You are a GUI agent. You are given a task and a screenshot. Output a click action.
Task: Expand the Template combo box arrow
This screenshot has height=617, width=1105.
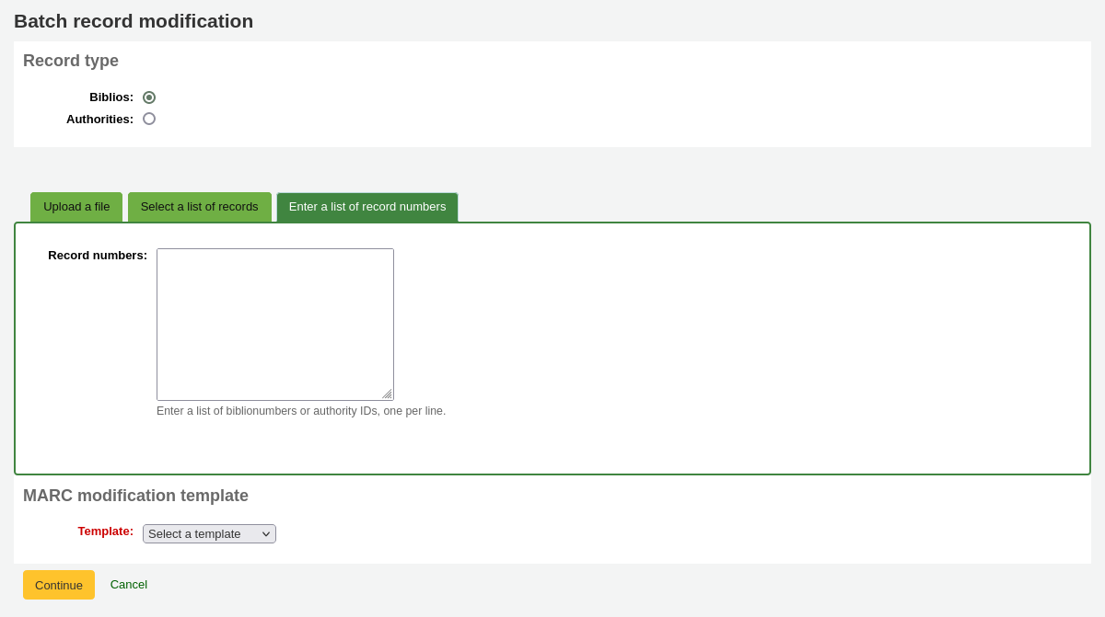click(266, 533)
